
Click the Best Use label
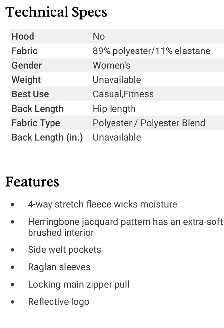[30, 94]
